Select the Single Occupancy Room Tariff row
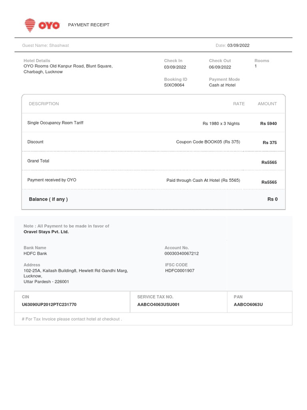 (x=55, y=123)
